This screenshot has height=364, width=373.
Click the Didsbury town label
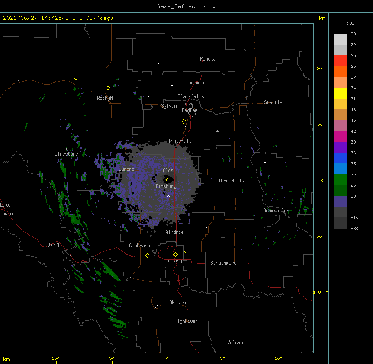click(166, 186)
